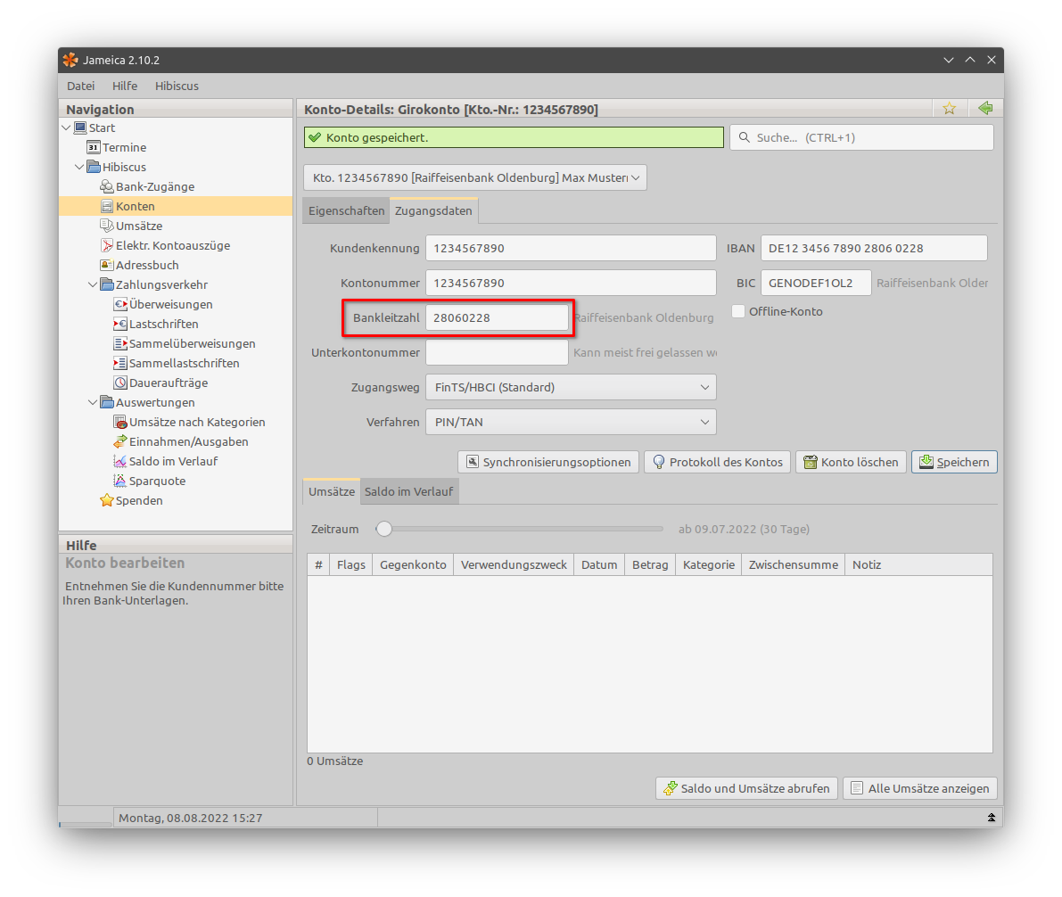Collapse the Auswertungen tree node
The height and width of the screenshot is (897, 1062).
[93, 402]
